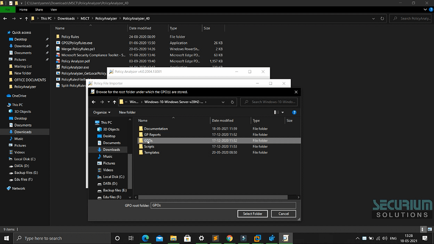Viewport: 434px width, 244px height.
Task: Select the Policy Rules folder
Action: point(70,37)
